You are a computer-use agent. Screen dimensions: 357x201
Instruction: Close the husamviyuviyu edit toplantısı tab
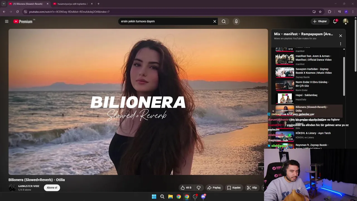tap(92, 4)
